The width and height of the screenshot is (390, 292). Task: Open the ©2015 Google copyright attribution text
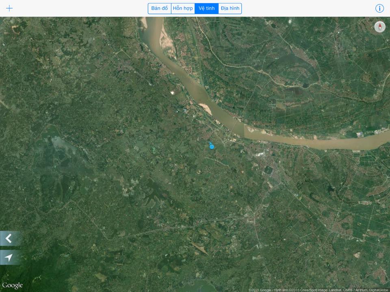319,290
